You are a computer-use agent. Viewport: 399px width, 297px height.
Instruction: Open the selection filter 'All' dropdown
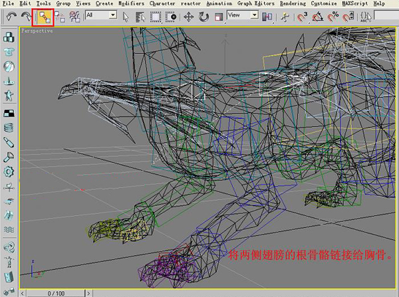[101, 15]
